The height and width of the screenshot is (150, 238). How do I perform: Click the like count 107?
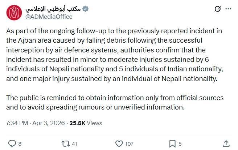[129, 144]
